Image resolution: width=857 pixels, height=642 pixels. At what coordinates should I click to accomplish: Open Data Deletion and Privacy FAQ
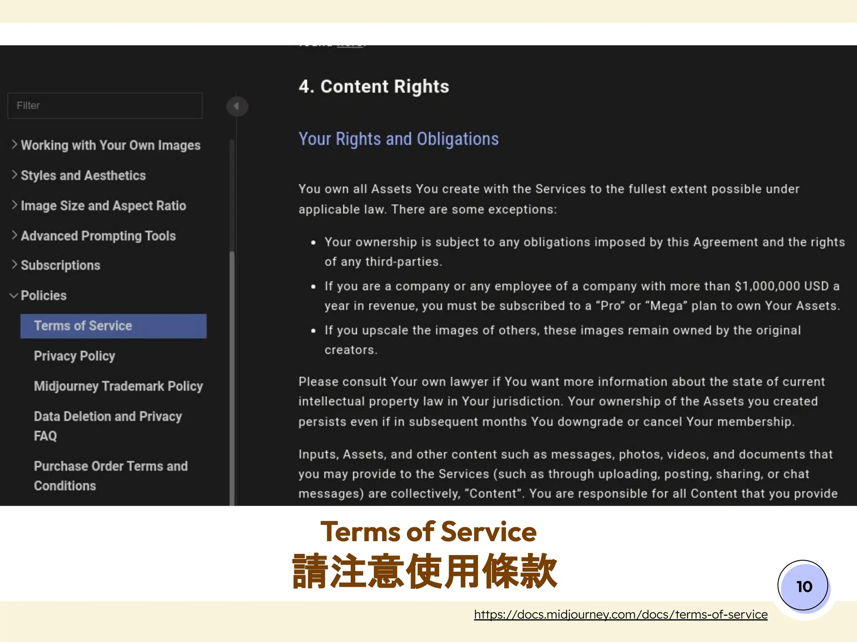[108, 426]
